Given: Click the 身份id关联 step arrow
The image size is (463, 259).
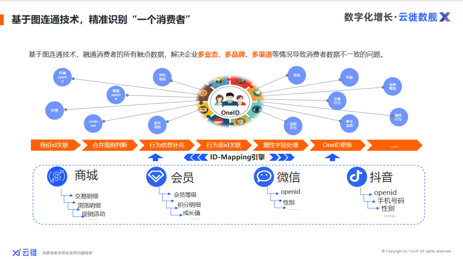Looking at the screenshot, I should click(x=56, y=145).
